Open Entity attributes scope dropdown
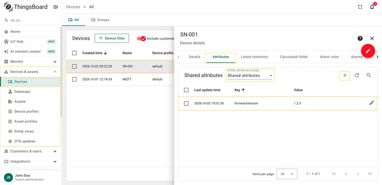 click(250, 75)
